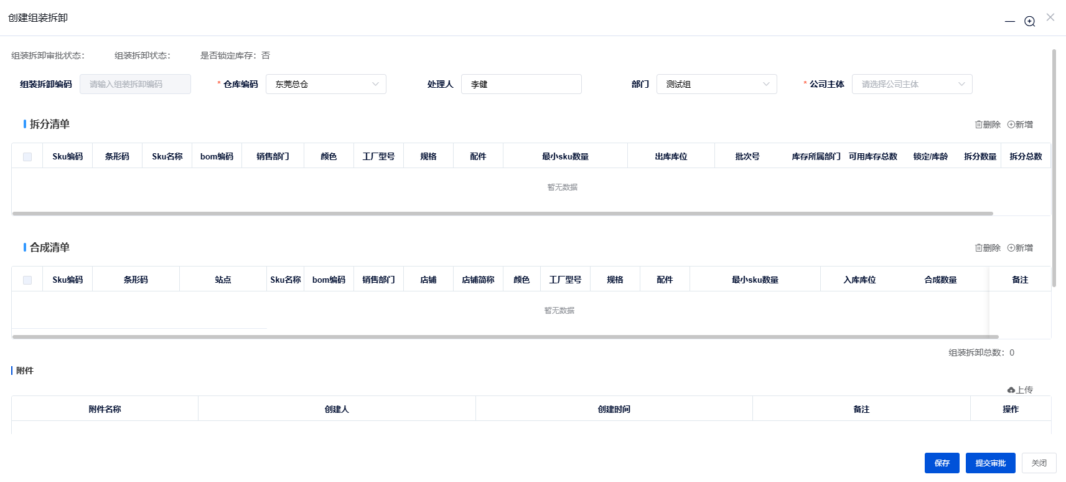
Task: Click 颜色 column header in 拆分清单
Action: click(x=329, y=156)
